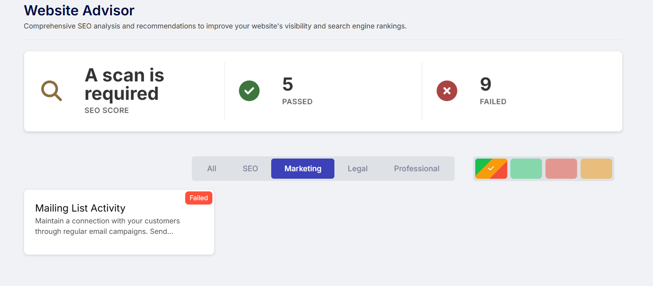Open the Mailing List Activity card title

tap(80, 208)
